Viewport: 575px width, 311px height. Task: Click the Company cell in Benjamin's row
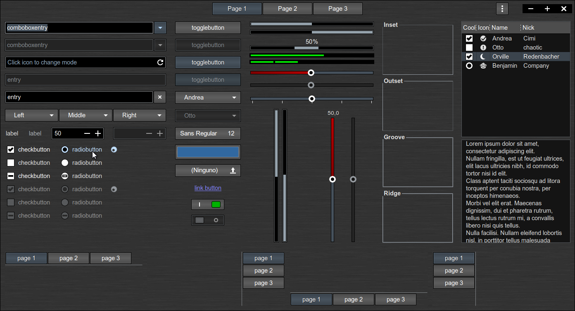tap(536, 66)
